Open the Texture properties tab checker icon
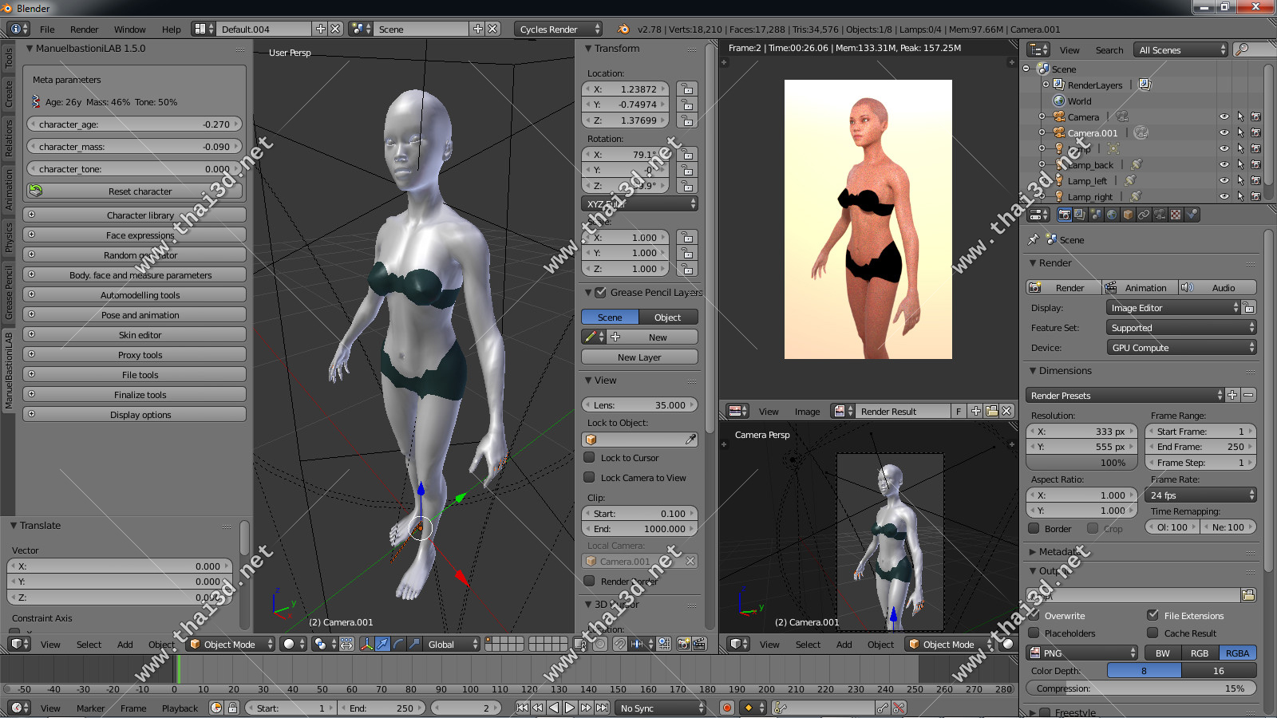Screen dimensions: 1277x718 [x=1176, y=215]
